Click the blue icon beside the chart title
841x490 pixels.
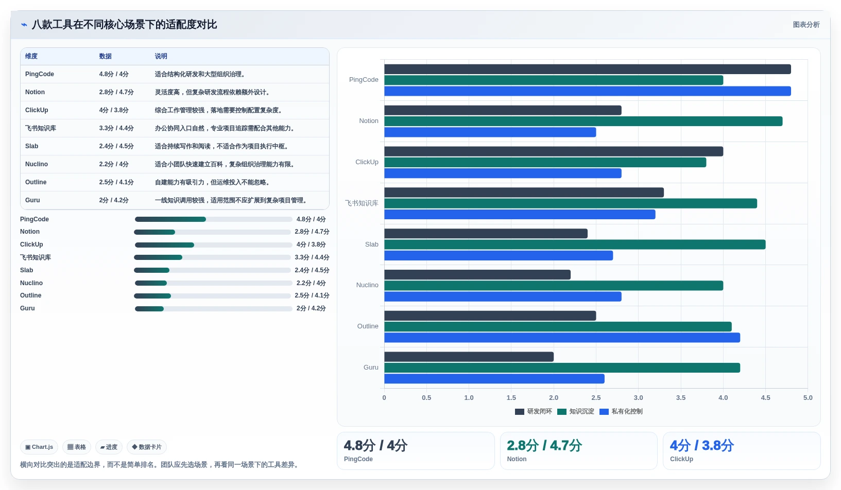24,25
